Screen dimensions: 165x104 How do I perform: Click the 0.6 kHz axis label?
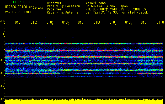tap(2, 99)
